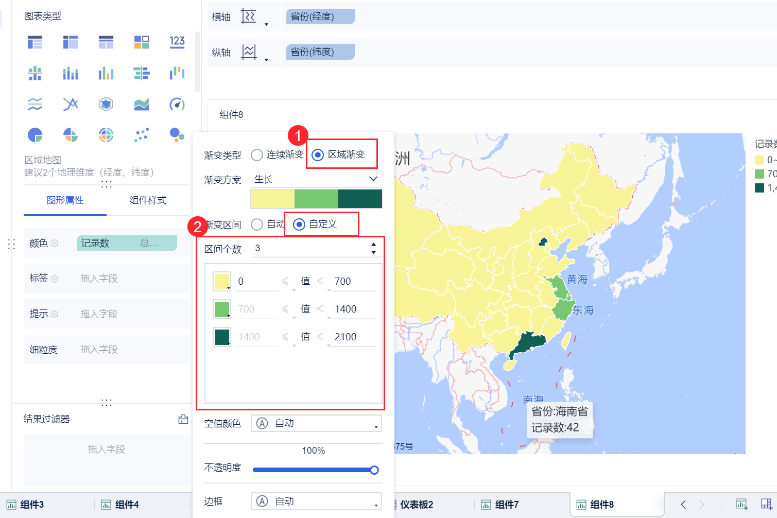Select the 123 KPI indicator card type
Screen dimensions: 777x518
(x=177, y=42)
